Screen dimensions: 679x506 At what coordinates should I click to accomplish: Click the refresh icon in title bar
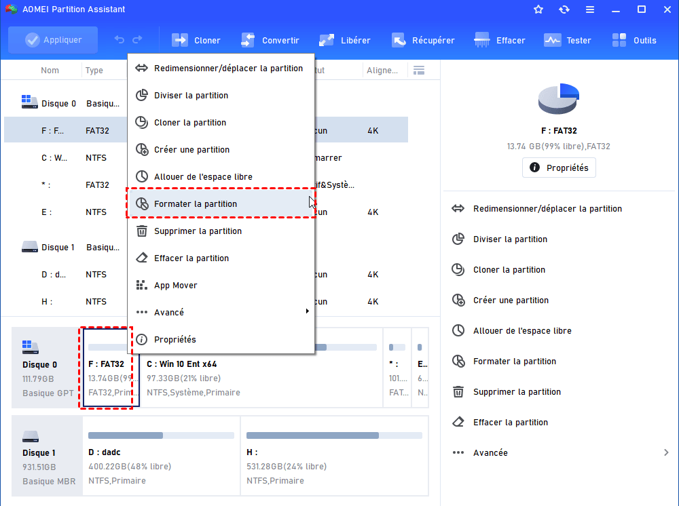(564, 9)
